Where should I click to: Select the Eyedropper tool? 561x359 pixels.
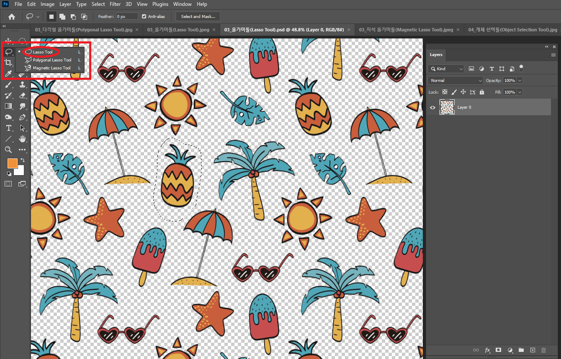coord(8,74)
